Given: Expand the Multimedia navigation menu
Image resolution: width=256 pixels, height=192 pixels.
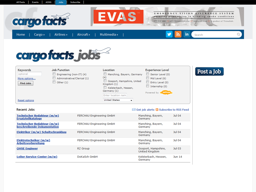Looking at the screenshot, I should (x=109, y=35).
